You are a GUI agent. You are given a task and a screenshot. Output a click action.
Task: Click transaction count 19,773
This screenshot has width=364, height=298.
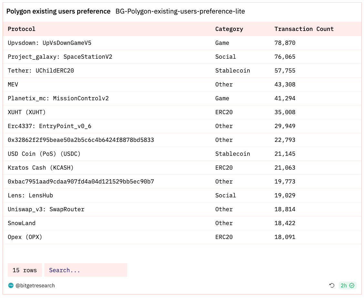(x=285, y=182)
